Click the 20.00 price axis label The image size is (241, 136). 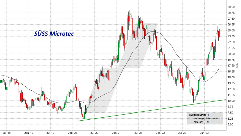point(231,54)
